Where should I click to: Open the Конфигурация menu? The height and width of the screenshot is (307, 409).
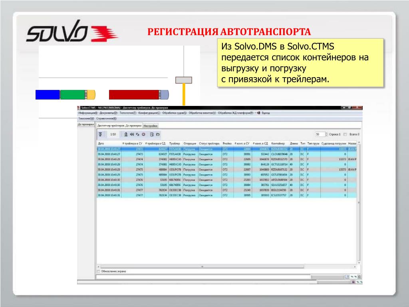pos(149,113)
